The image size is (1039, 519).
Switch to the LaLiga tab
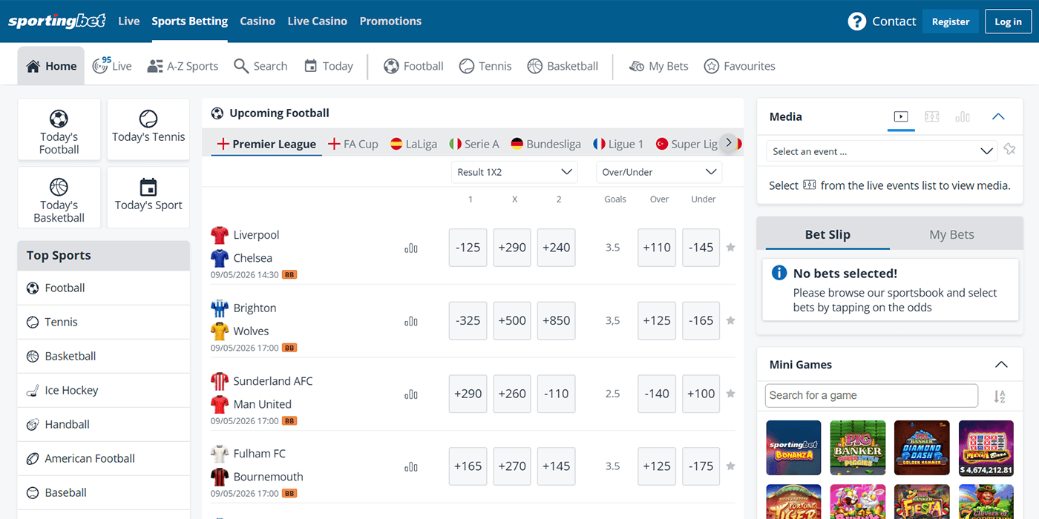(x=414, y=144)
